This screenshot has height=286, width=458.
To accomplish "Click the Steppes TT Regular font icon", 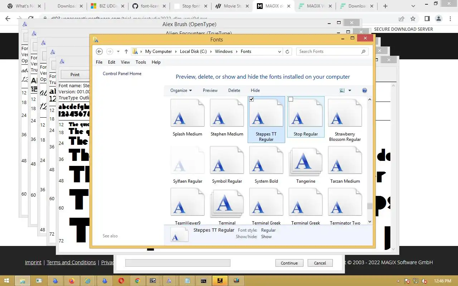I will (266, 113).
